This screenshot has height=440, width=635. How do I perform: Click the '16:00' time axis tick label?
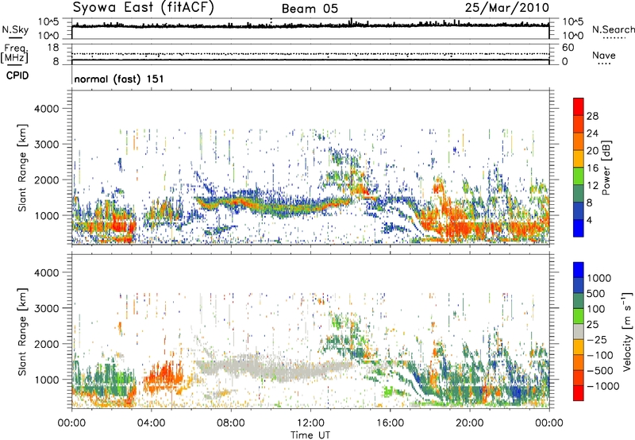pyautogui.click(x=390, y=423)
